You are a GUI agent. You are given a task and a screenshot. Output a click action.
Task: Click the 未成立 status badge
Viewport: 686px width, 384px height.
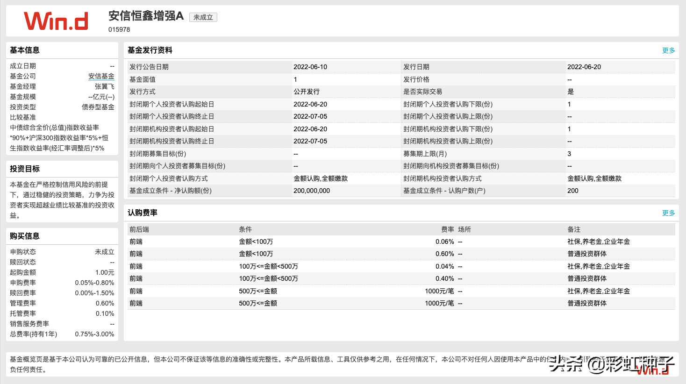[203, 17]
